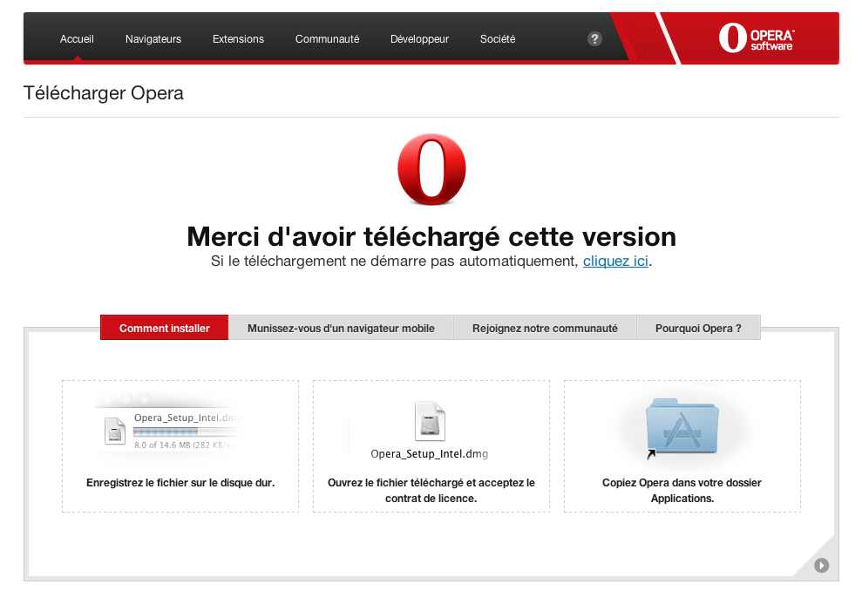
Task: Click the Opera Software logo in header
Action: coord(757,38)
